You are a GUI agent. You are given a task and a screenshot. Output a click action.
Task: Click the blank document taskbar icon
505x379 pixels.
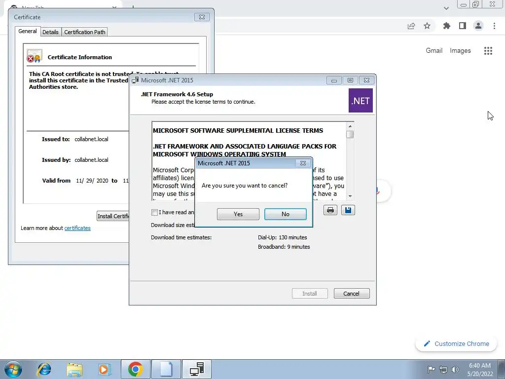[x=166, y=369]
